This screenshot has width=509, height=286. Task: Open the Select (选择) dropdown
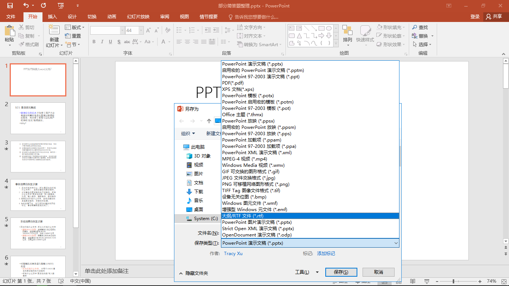tap(423, 44)
